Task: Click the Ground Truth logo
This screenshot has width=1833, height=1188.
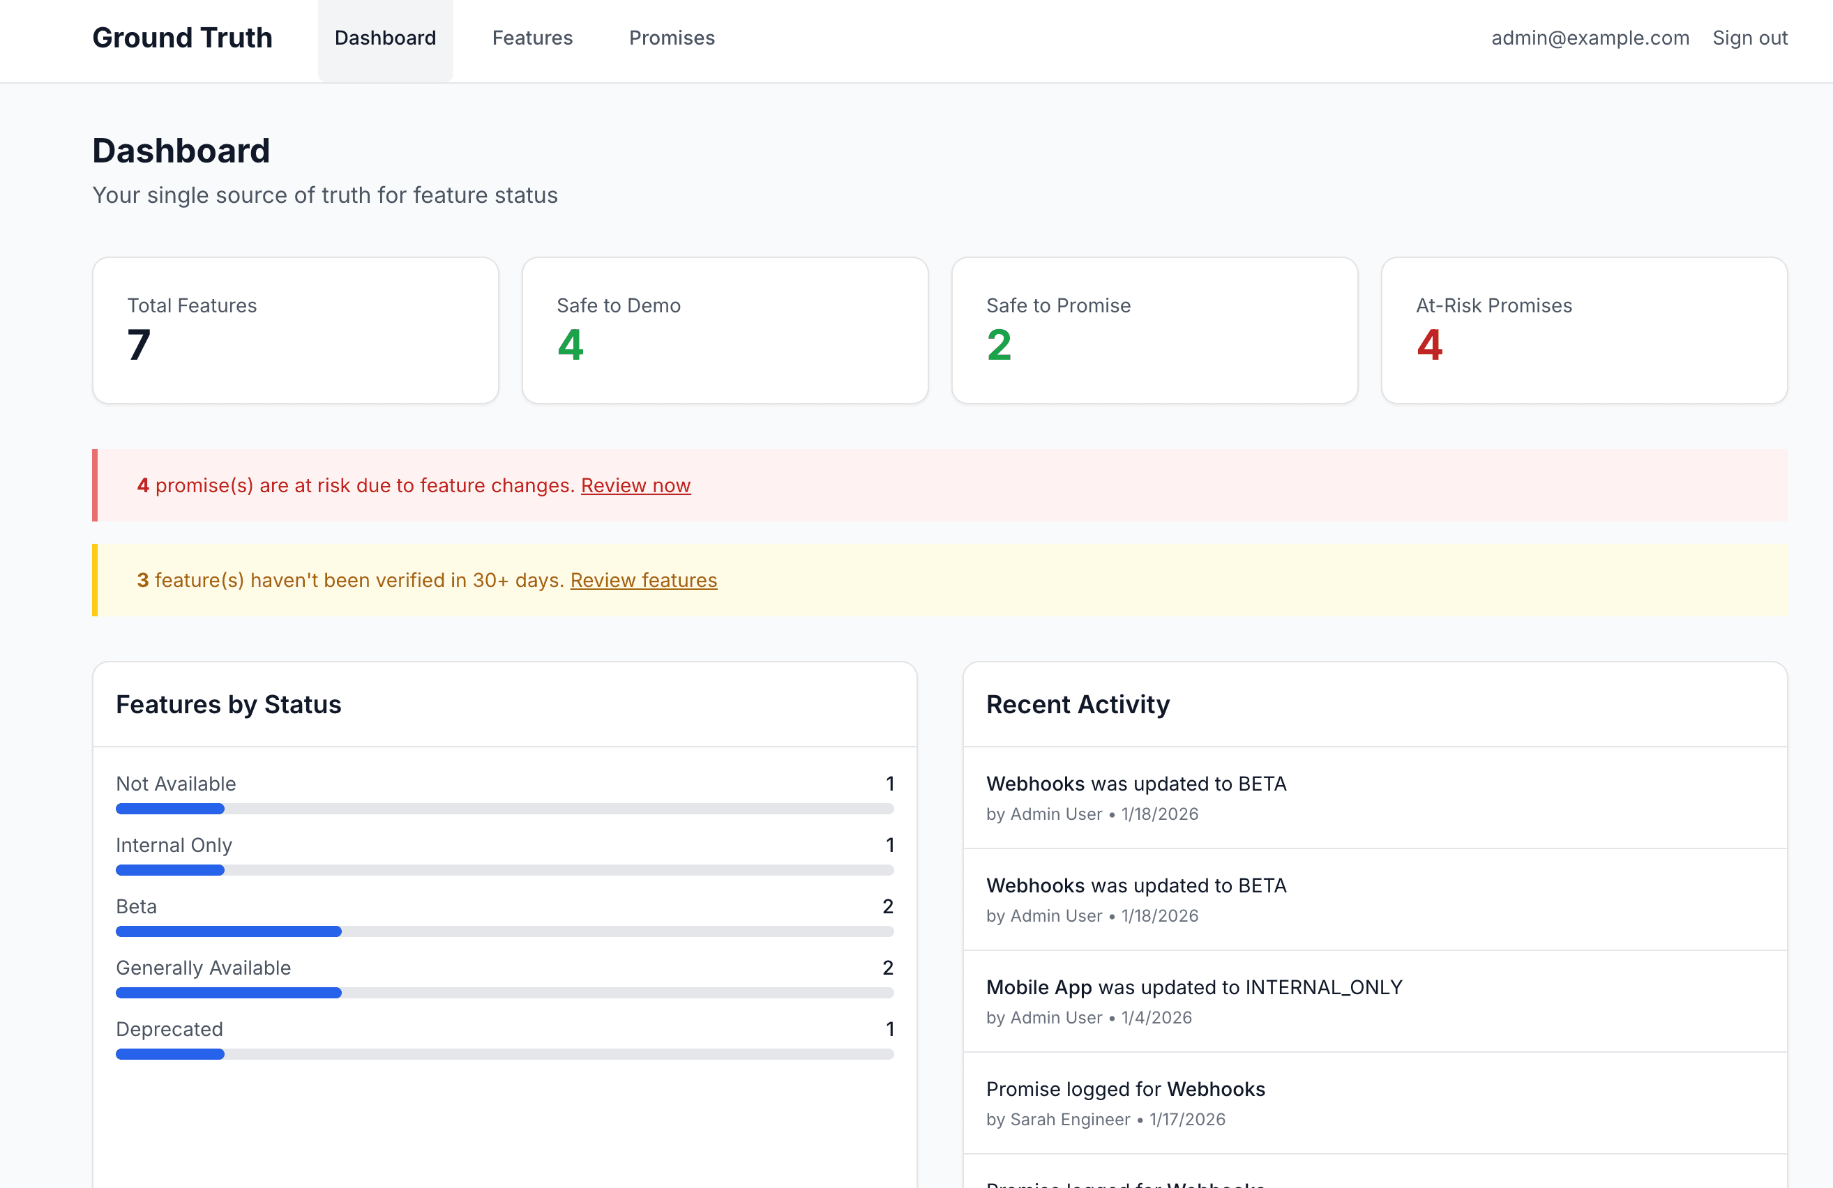Action: pyautogui.click(x=182, y=37)
